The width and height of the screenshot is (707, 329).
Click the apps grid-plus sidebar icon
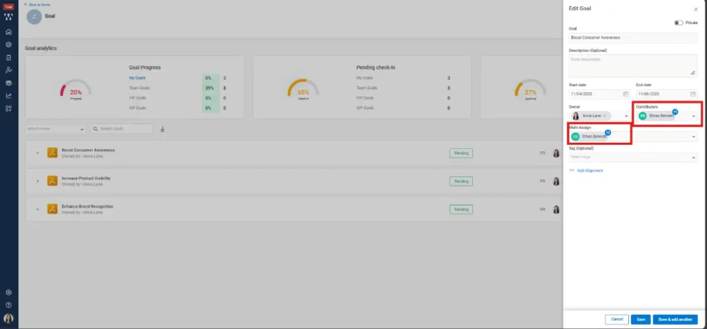[8, 108]
